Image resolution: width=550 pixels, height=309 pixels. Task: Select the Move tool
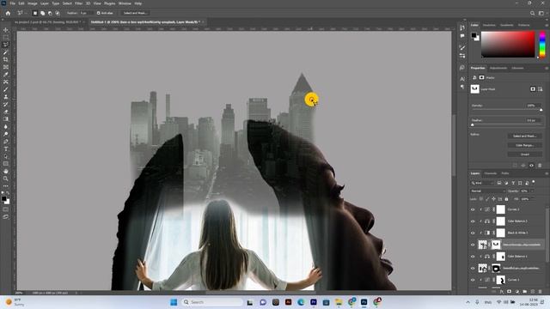click(6, 30)
